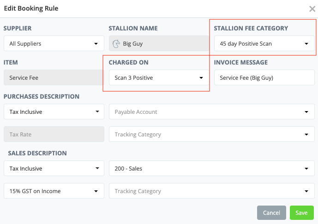Open the purchases Tax Inclusive dropdown
Viewport: 318px width, 224px height.
[54, 112]
